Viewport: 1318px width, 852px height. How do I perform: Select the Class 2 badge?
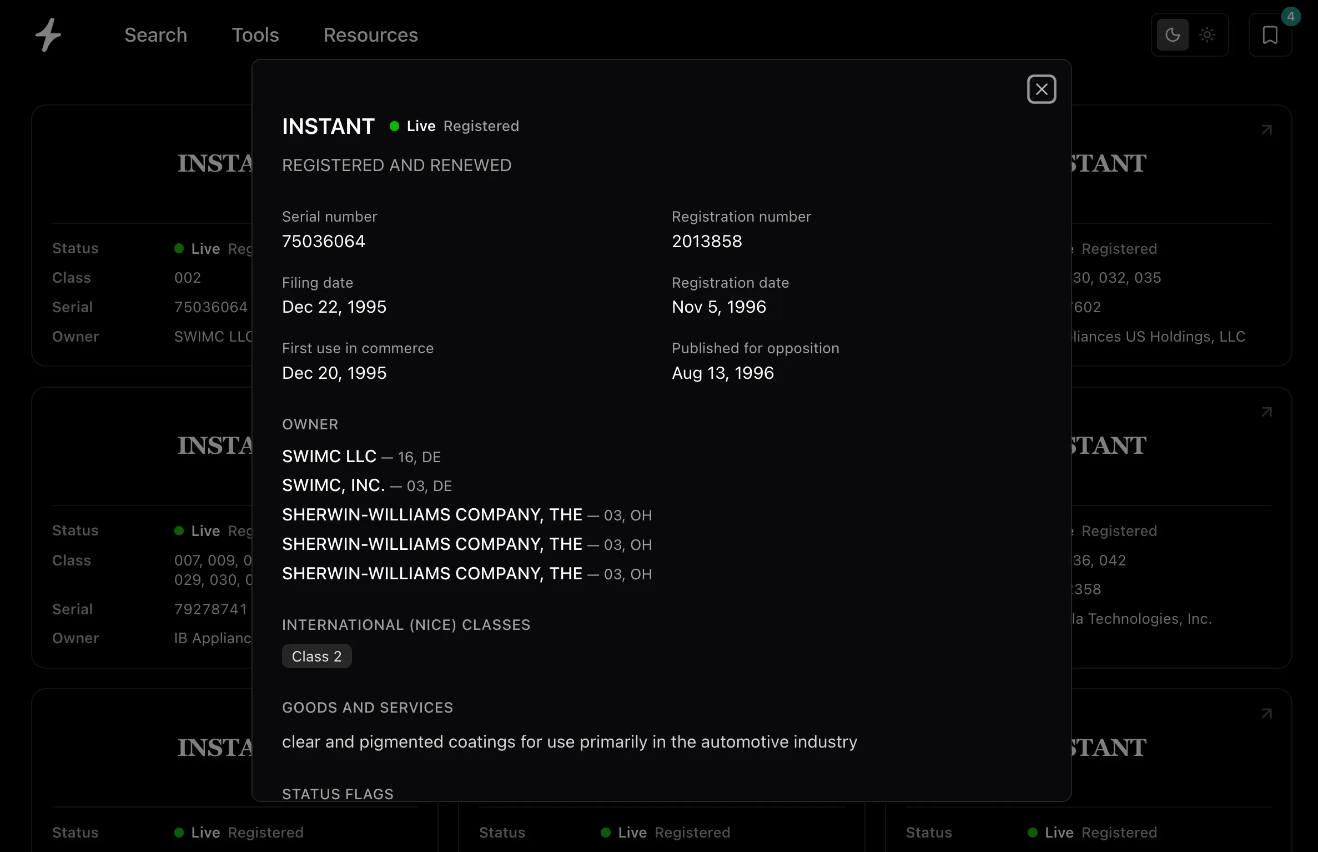tap(316, 656)
